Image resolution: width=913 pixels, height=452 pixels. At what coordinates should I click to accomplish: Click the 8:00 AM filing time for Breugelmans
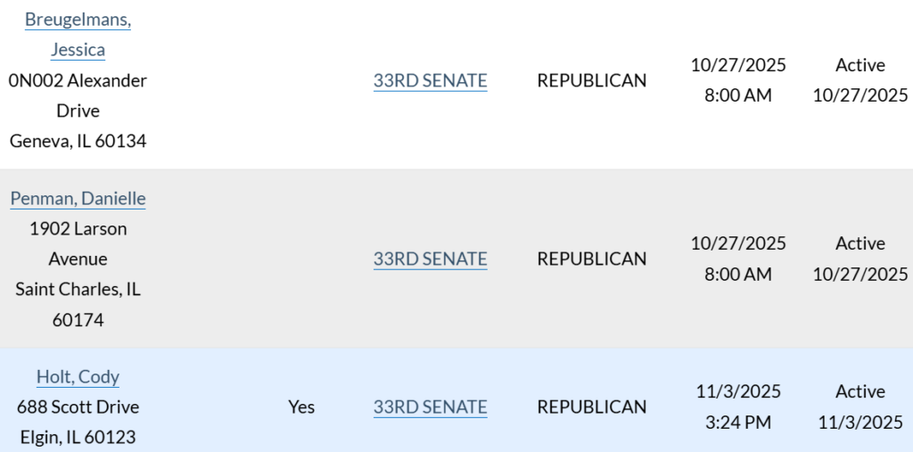pyautogui.click(x=737, y=95)
